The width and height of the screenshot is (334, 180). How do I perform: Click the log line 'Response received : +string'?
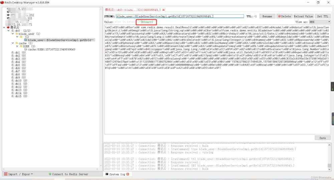(x=192, y=152)
